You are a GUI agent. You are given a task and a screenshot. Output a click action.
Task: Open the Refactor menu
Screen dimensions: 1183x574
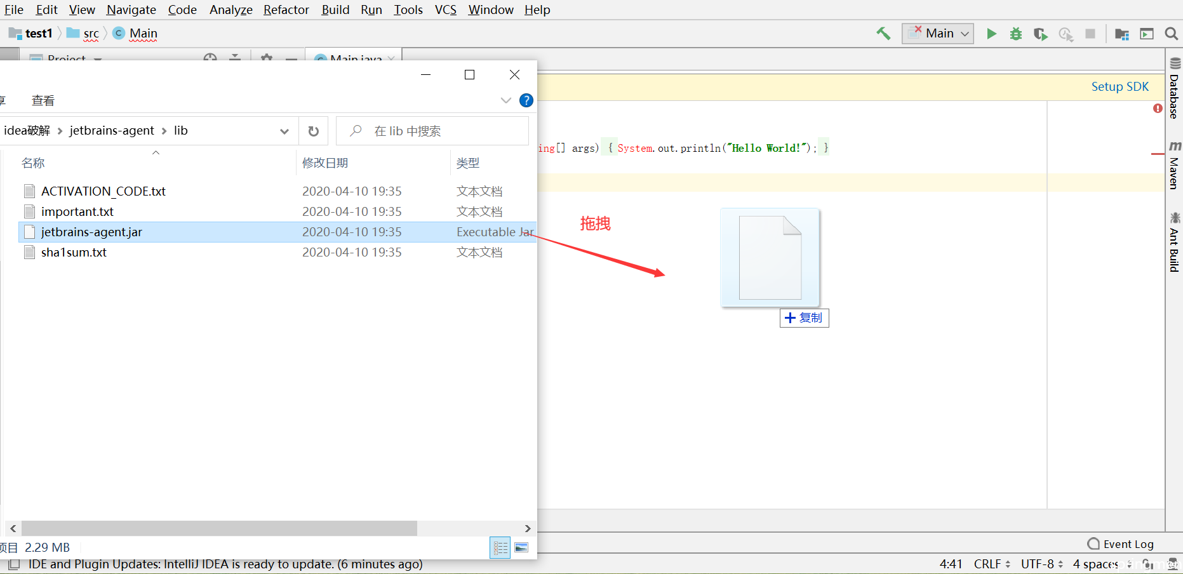coord(286,10)
